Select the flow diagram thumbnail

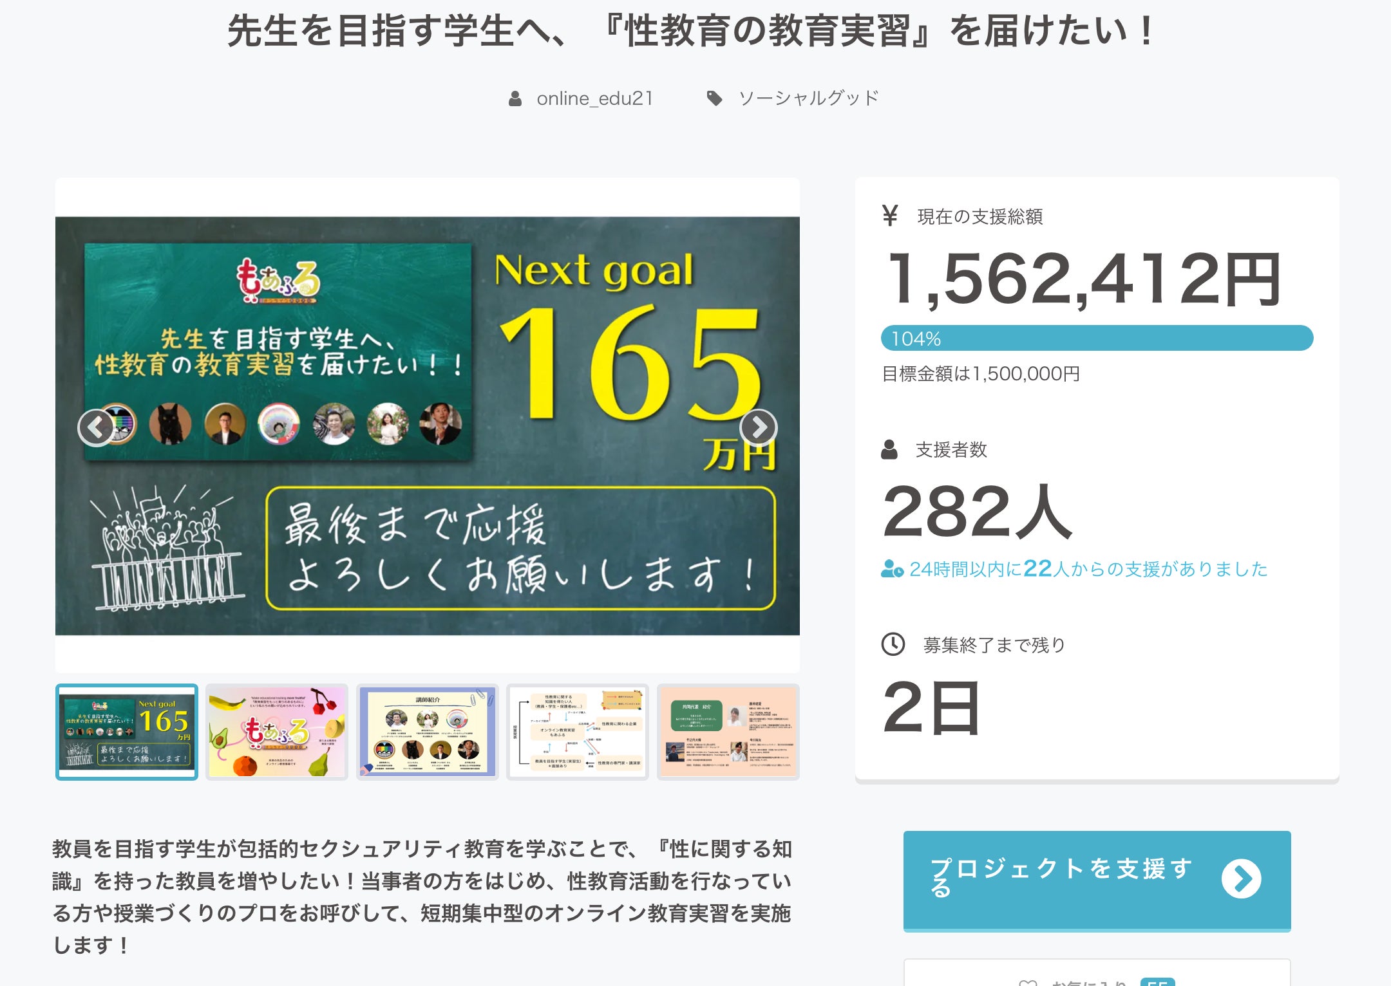point(578,732)
